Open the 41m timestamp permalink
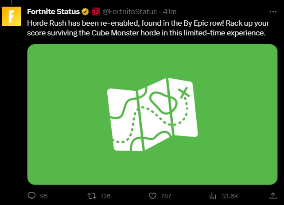This screenshot has height=205, width=284. tap(170, 12)
